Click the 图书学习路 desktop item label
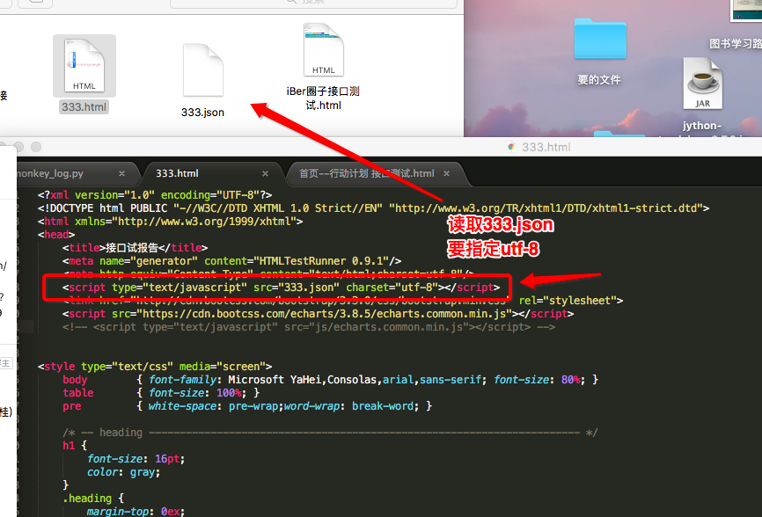This screenshot has height=517, width=762. (736, 44)
